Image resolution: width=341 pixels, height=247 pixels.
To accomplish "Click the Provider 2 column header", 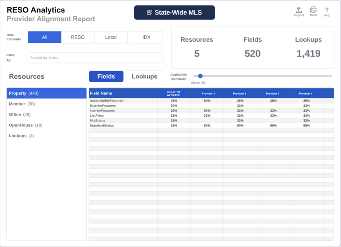I will click(x=240, y=94).
